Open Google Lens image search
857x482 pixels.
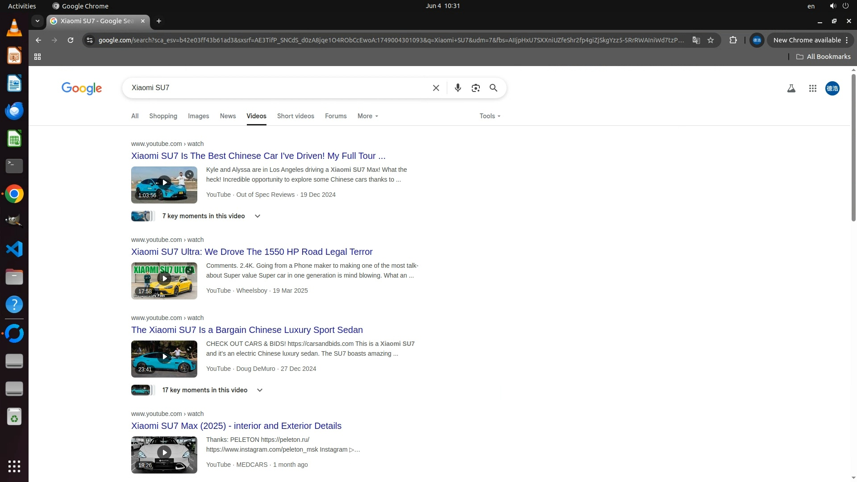pyautogui.click(x=475, y=88)
